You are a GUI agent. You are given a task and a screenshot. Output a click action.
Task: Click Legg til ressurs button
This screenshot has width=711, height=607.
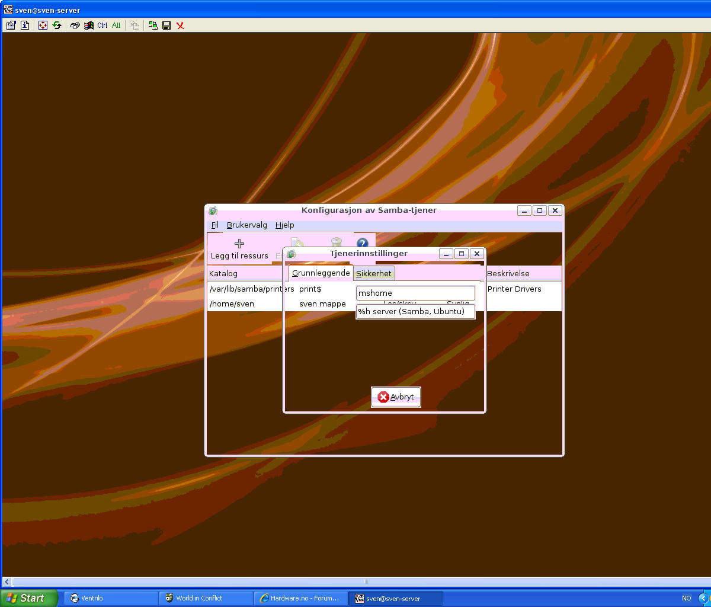(239, 249)
